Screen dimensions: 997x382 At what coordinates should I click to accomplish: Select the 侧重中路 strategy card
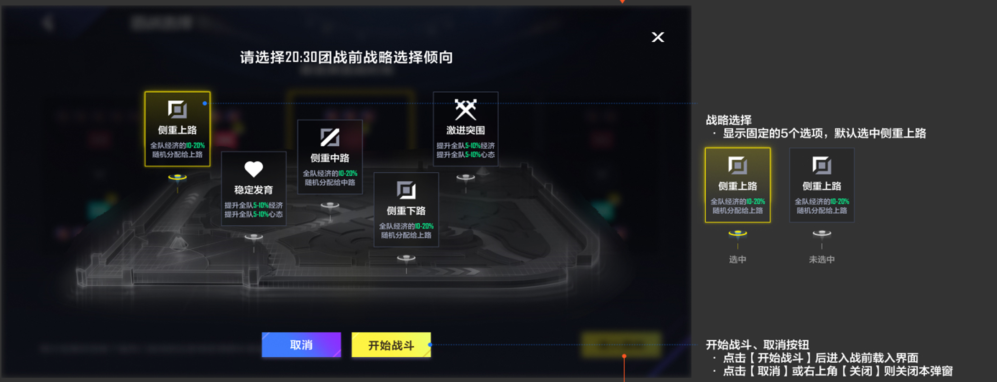[x=330, y=157]
